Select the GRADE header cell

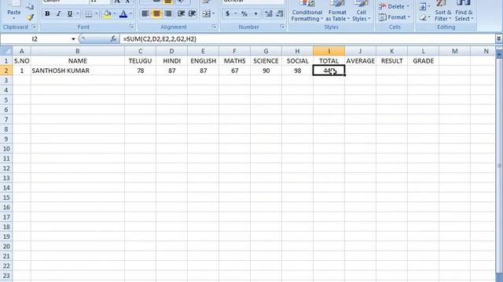(423, 61)
